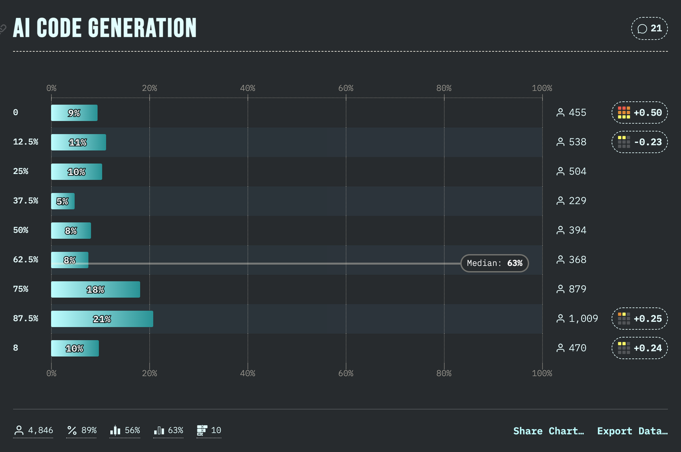This screenshot has width=681, height=452.
Task: Click the 75% row label
Action: tap(21, 289)
